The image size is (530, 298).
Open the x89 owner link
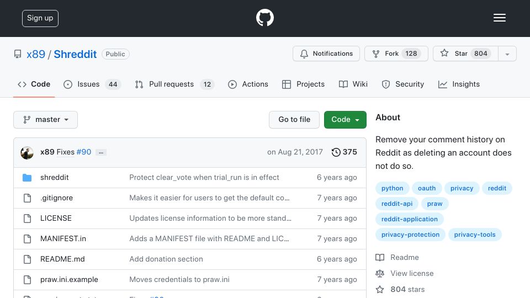36,54
